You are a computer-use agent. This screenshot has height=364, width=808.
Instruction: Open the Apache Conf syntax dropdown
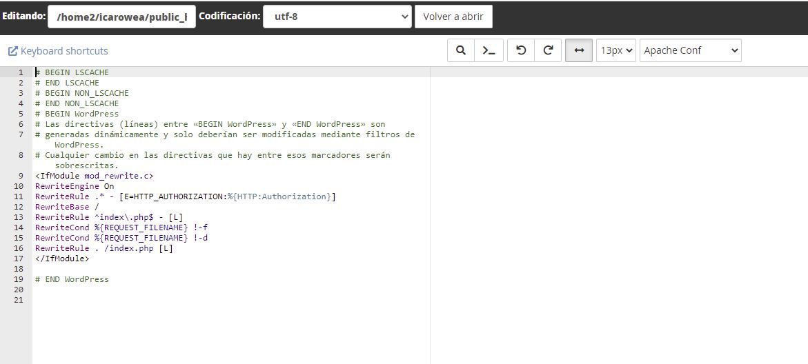coord(691,50)
